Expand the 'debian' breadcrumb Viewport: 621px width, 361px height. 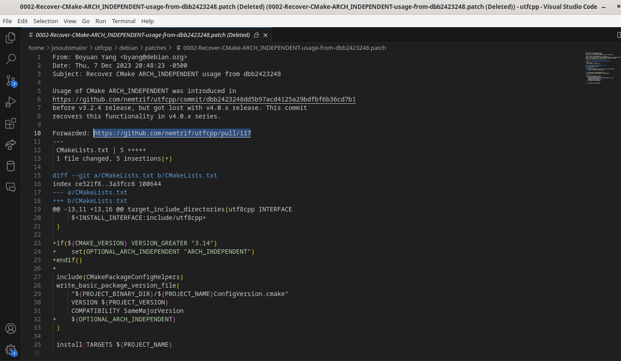point(128,48)
